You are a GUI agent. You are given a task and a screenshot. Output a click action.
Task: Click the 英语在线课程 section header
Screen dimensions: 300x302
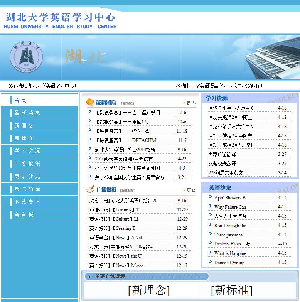pyautogui.click(x=110, y=277)
